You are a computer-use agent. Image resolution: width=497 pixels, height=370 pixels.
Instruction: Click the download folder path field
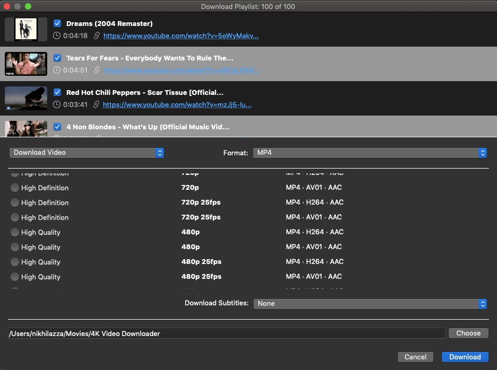coord(226,333)
